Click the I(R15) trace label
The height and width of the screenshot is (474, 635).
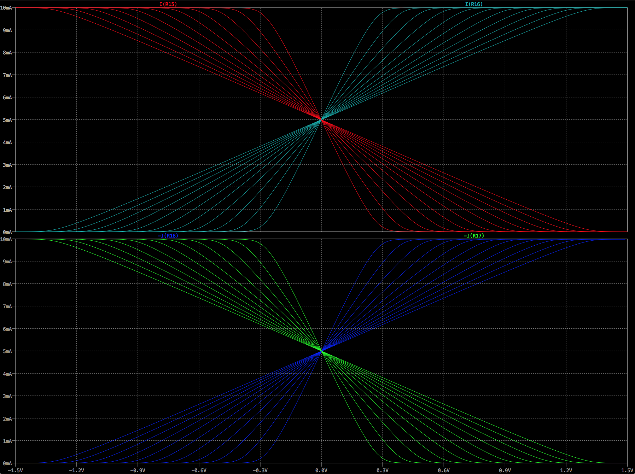point(168,4)
